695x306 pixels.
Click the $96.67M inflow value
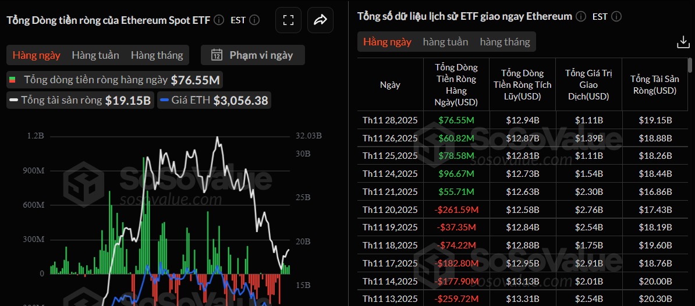point(456,173)
